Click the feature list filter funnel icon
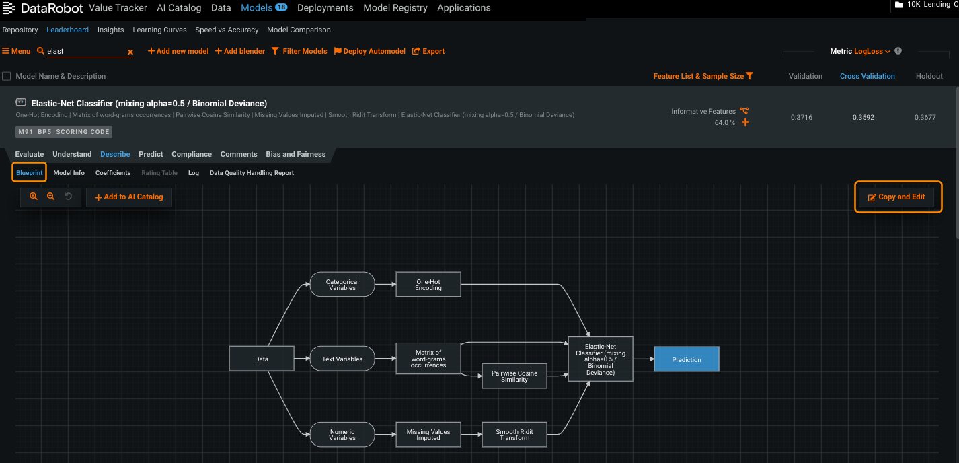 (749, 76)
